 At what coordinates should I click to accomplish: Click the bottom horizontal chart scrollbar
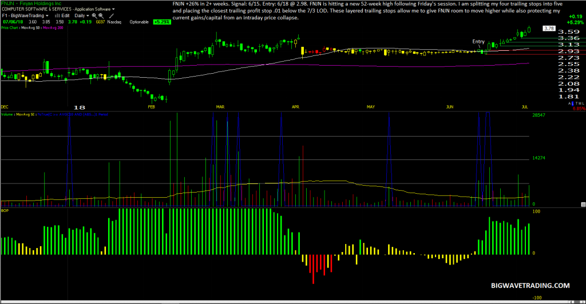(293, 302)
